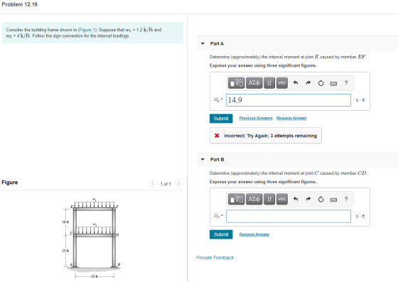Go to previous figure
This screenshot has width=398, height=282.
pos(153,183)
